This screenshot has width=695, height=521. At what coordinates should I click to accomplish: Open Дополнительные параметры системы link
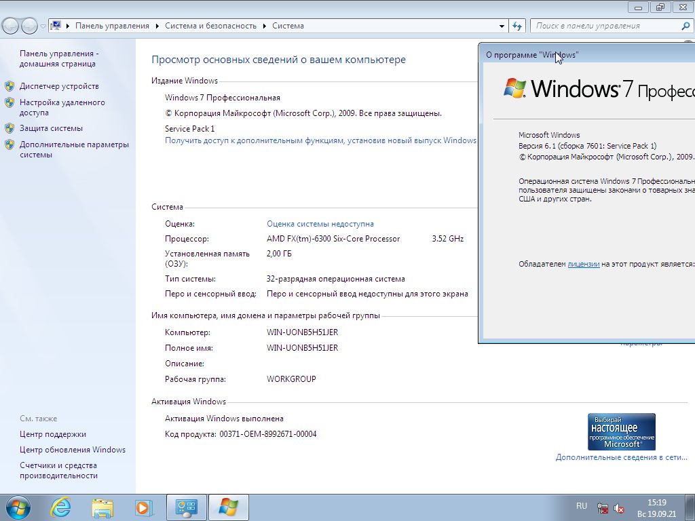pos(74,150)
